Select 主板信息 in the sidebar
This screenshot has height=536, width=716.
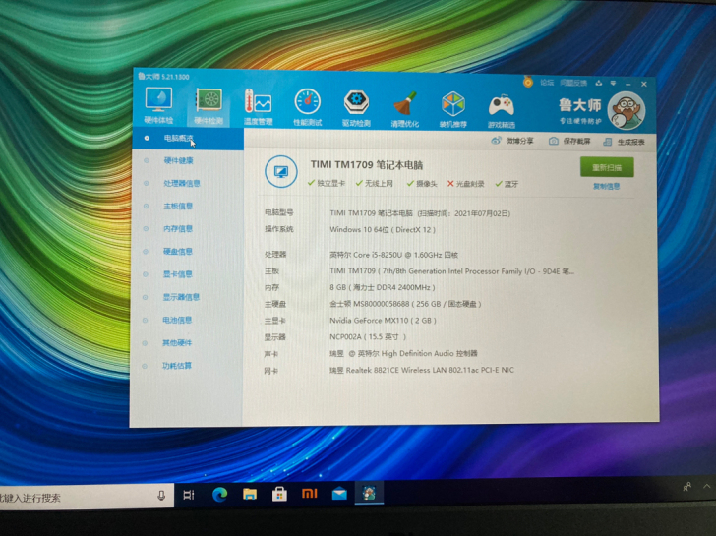(x=178, y=207)
